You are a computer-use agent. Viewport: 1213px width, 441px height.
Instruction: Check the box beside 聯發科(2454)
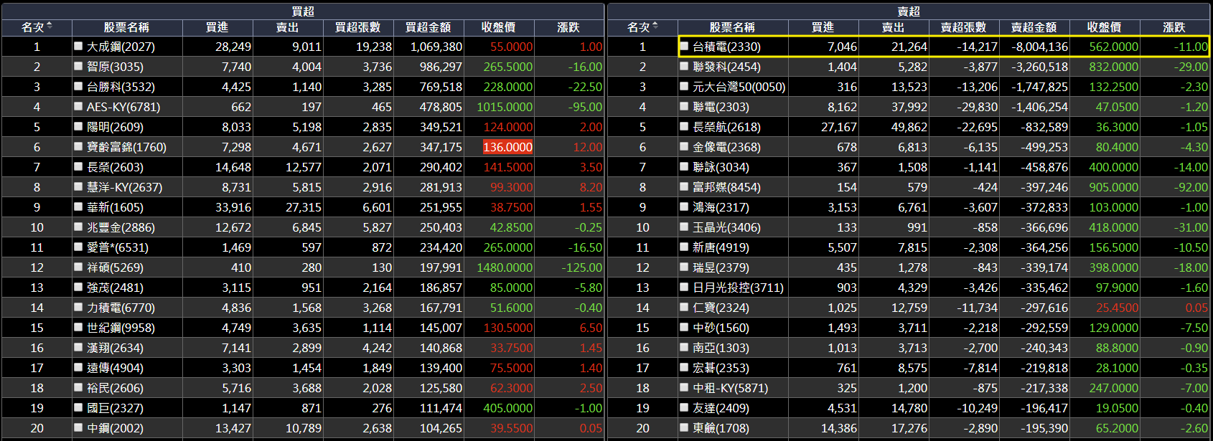684,66
